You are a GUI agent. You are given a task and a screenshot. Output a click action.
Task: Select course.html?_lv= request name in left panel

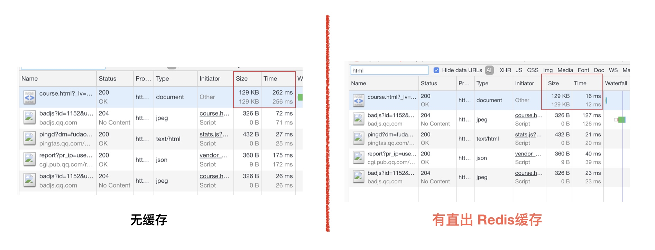66,93
